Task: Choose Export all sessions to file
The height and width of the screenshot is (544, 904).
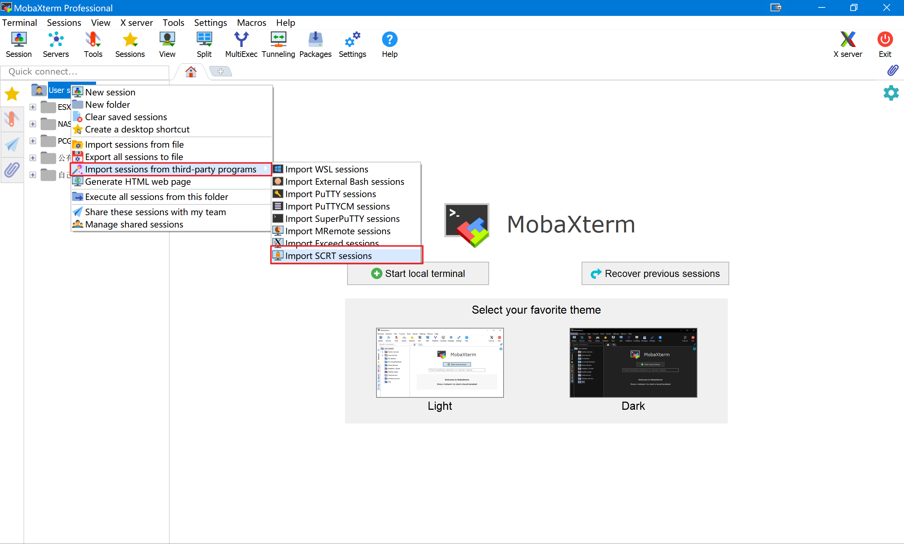Action: click(172, 157)
